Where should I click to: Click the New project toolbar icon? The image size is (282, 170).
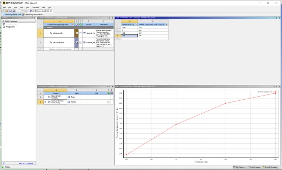3,11
